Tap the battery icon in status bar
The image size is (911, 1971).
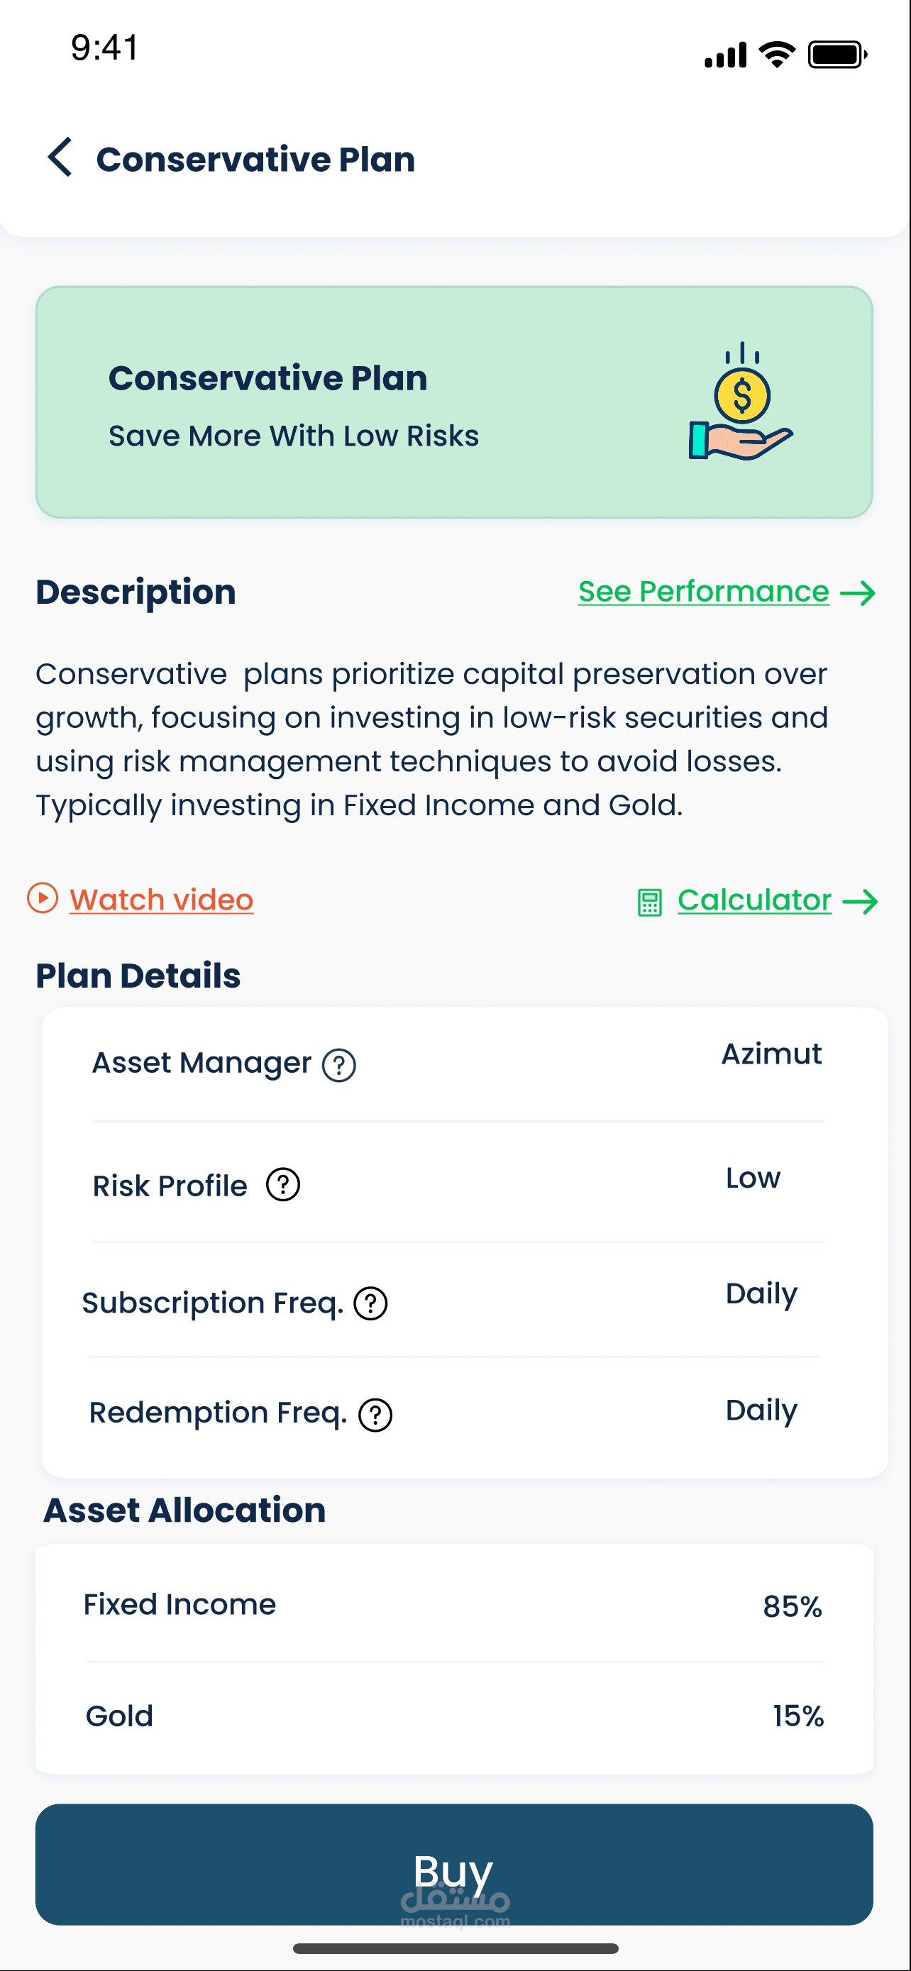coord(837,55)
